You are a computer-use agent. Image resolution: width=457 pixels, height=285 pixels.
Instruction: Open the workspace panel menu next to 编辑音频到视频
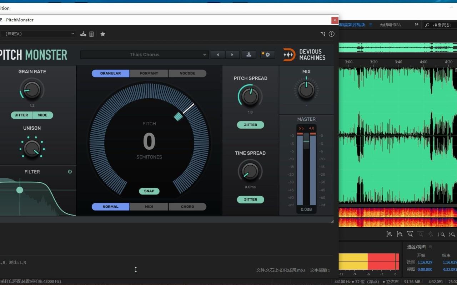pyautogui.click(x=371, y=25)
